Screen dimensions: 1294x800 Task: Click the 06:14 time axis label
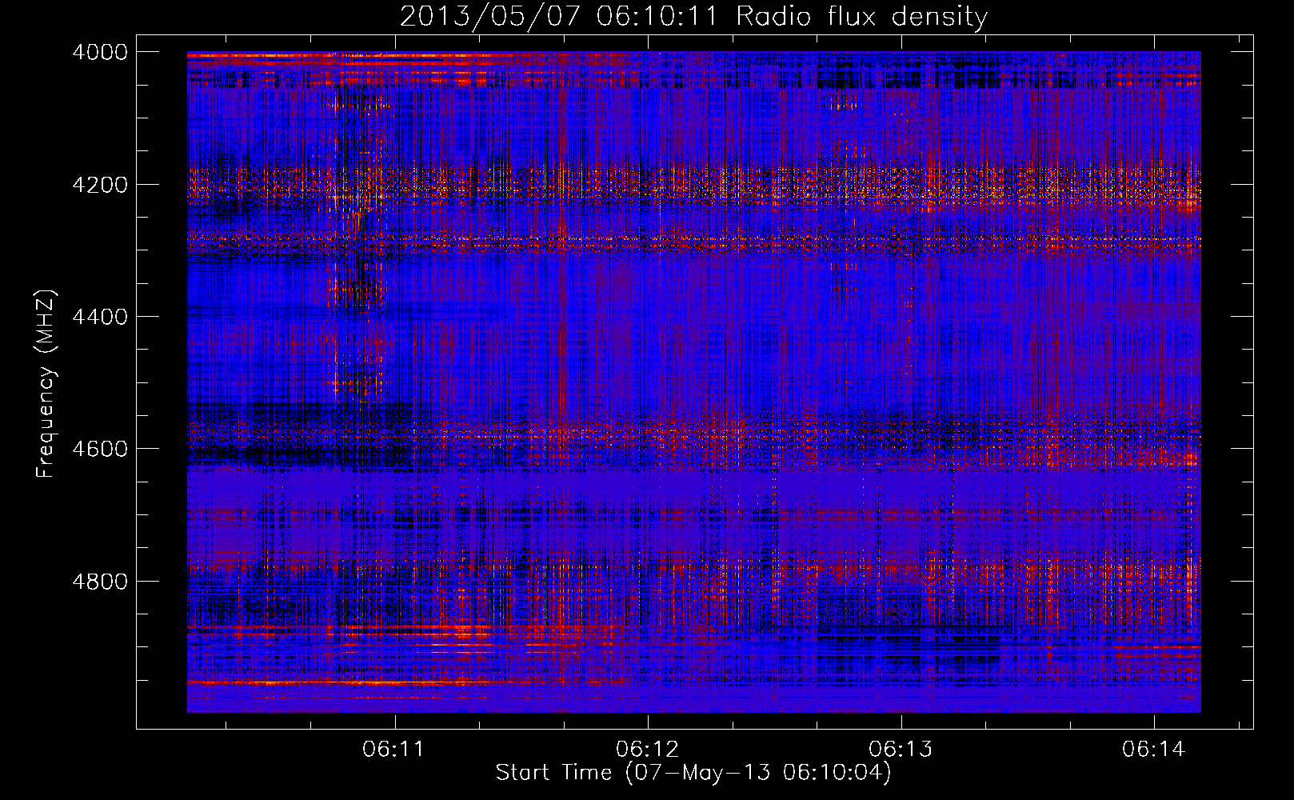(1153, 750)
